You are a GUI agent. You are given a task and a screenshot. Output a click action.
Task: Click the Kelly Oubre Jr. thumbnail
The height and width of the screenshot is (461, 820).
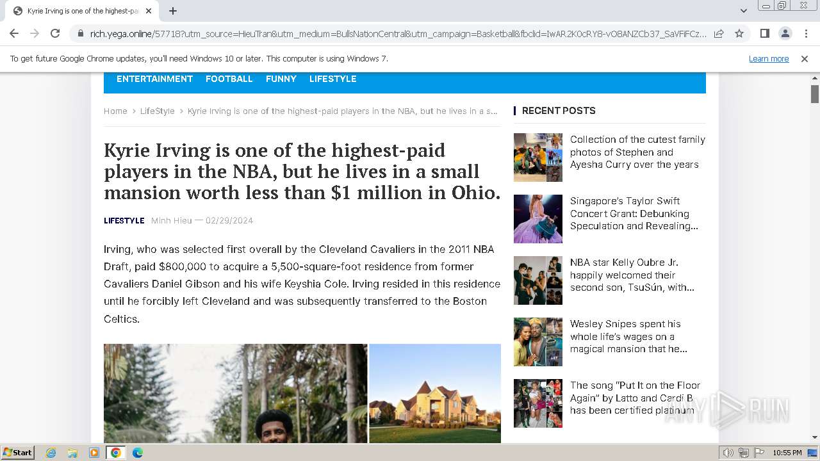point(538,280)
